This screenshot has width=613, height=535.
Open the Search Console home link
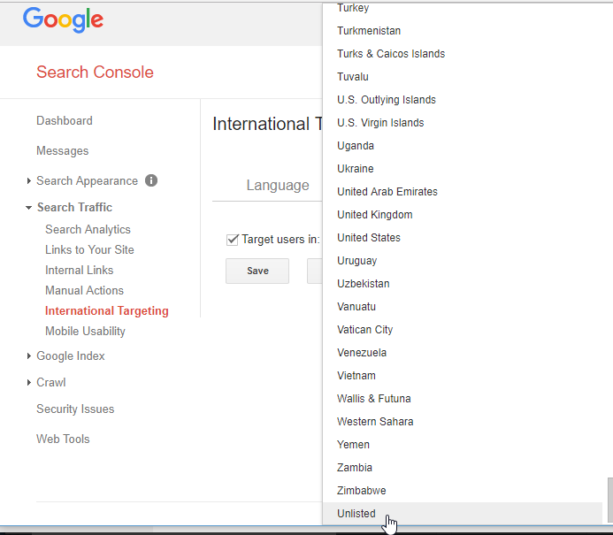coord(95,73)
